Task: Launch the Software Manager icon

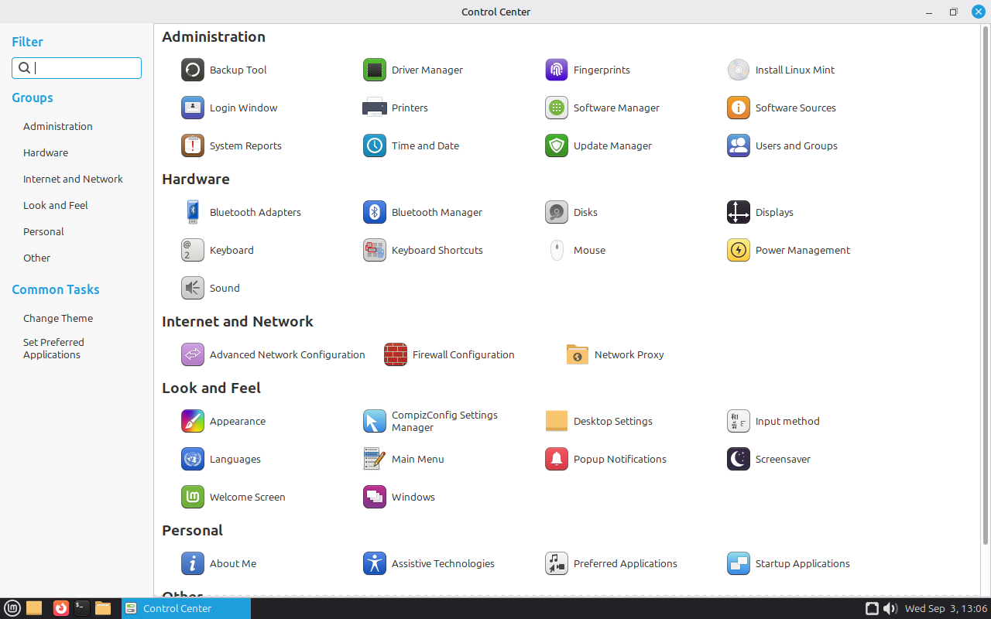Action: [x=557, y=108]
